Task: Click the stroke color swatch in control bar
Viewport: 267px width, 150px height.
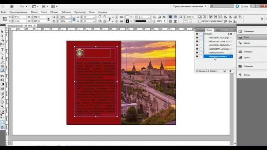Action: click(x=127, y=21)
